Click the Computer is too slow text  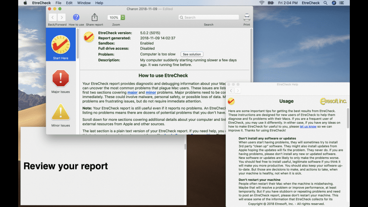tap(158, 54)
